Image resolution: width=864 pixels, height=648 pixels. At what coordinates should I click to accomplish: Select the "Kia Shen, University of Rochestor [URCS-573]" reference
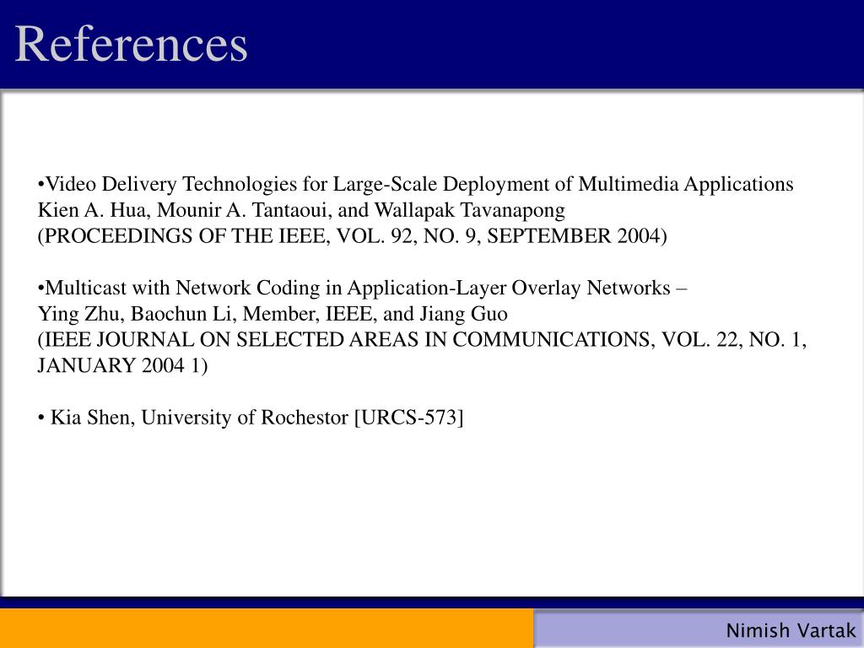click(x=251, y=418)
